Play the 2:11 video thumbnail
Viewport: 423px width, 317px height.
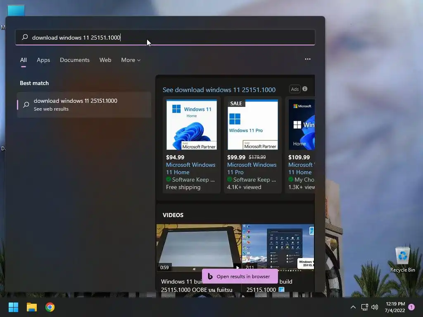[278, 248]
